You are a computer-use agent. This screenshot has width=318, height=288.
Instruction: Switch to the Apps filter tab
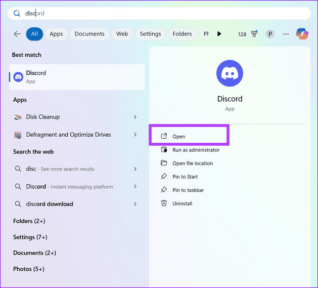coord(57,34)
